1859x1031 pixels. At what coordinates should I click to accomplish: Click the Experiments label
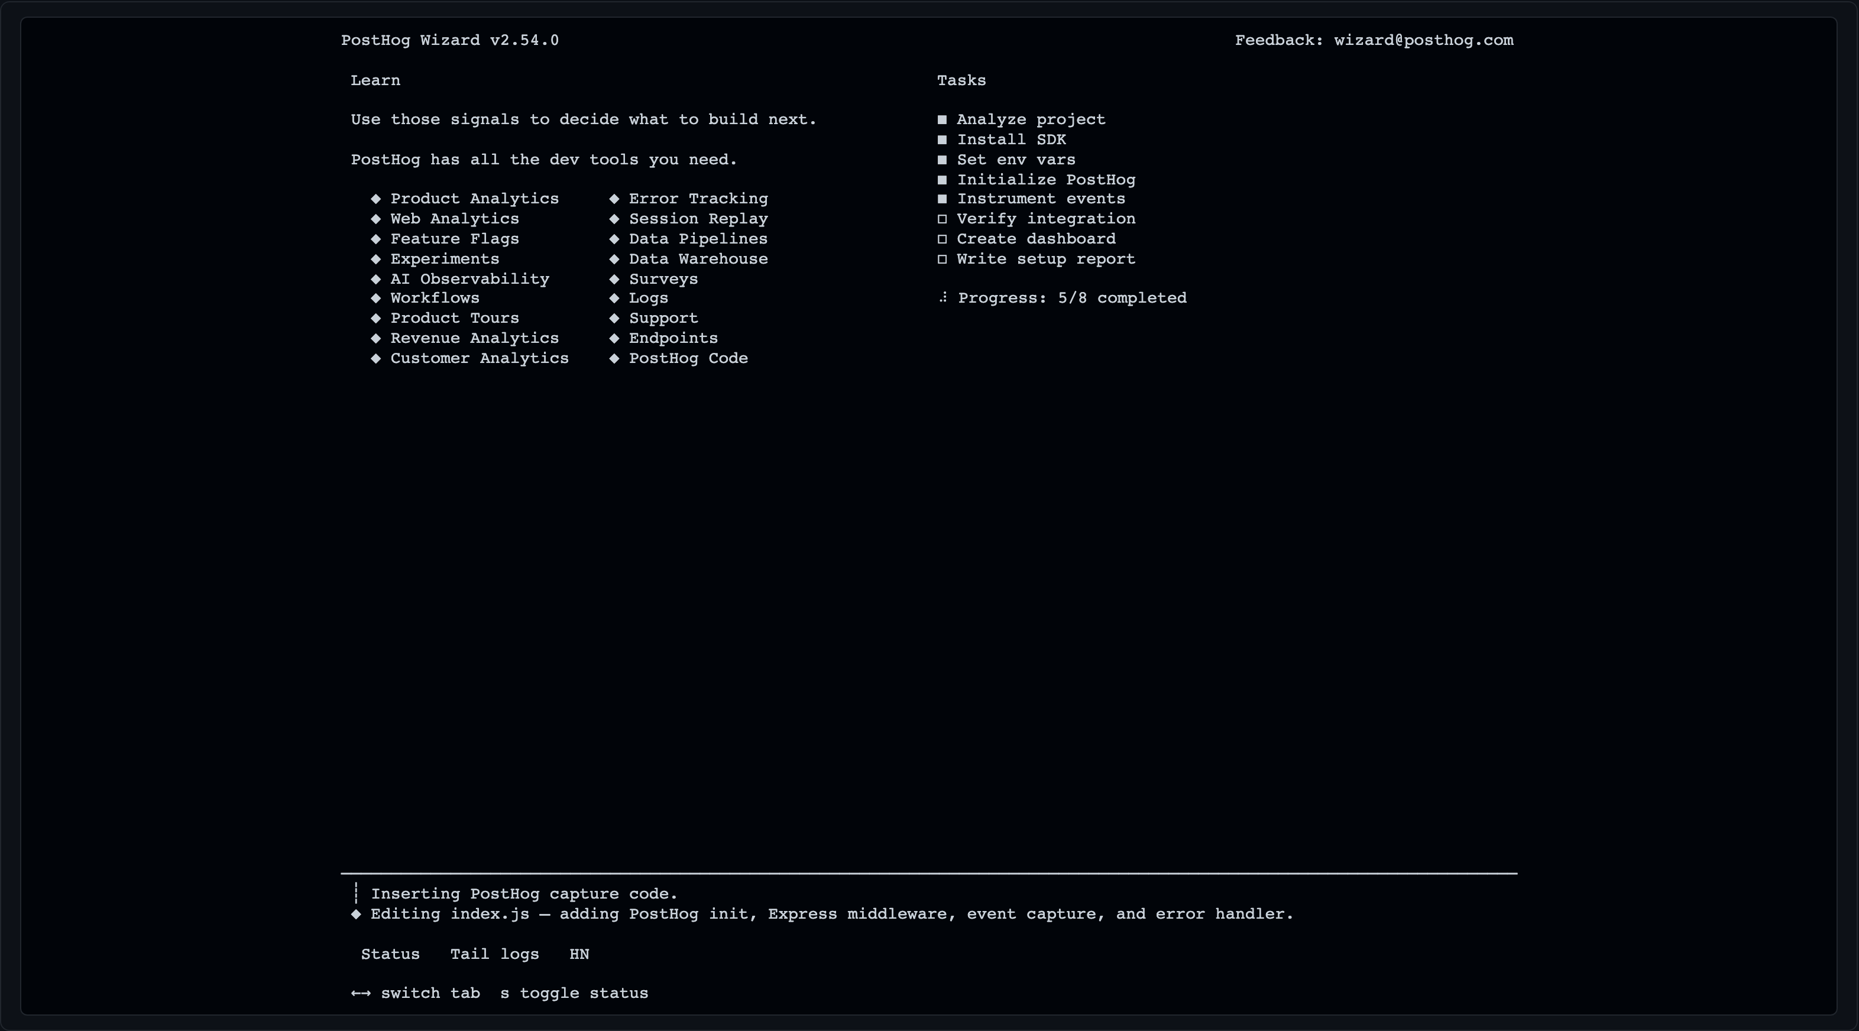[x=445, y=259]
